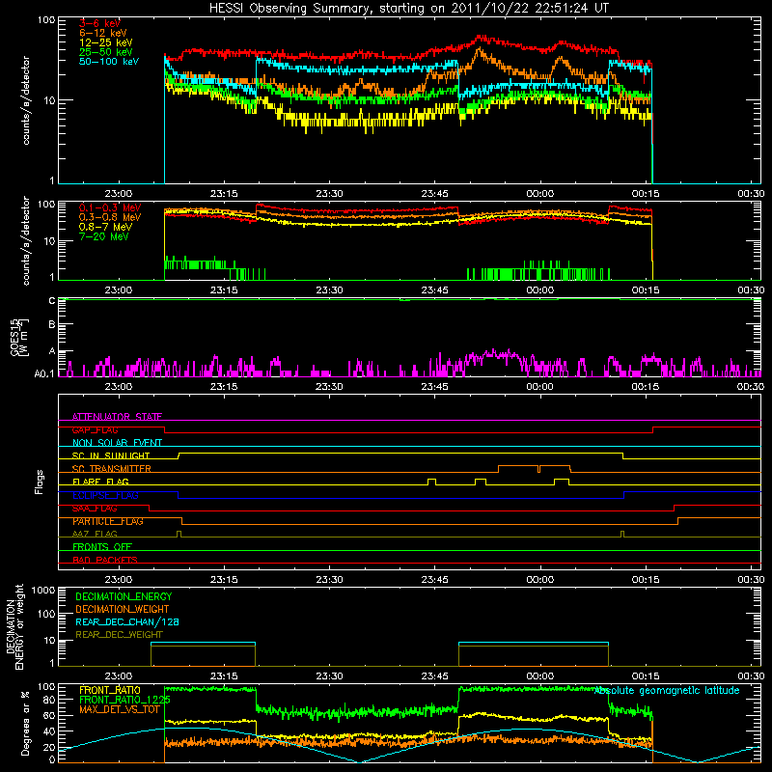The width and height of the screenshot is (772, 772).
Task: Select the 25-50 keV legend label
Action: [106, 52]
